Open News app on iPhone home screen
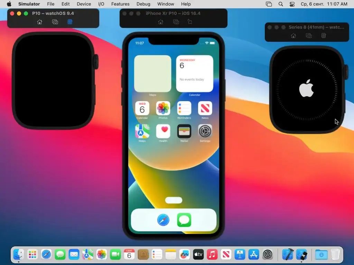354x265 pixels. (x=205, y=108)
